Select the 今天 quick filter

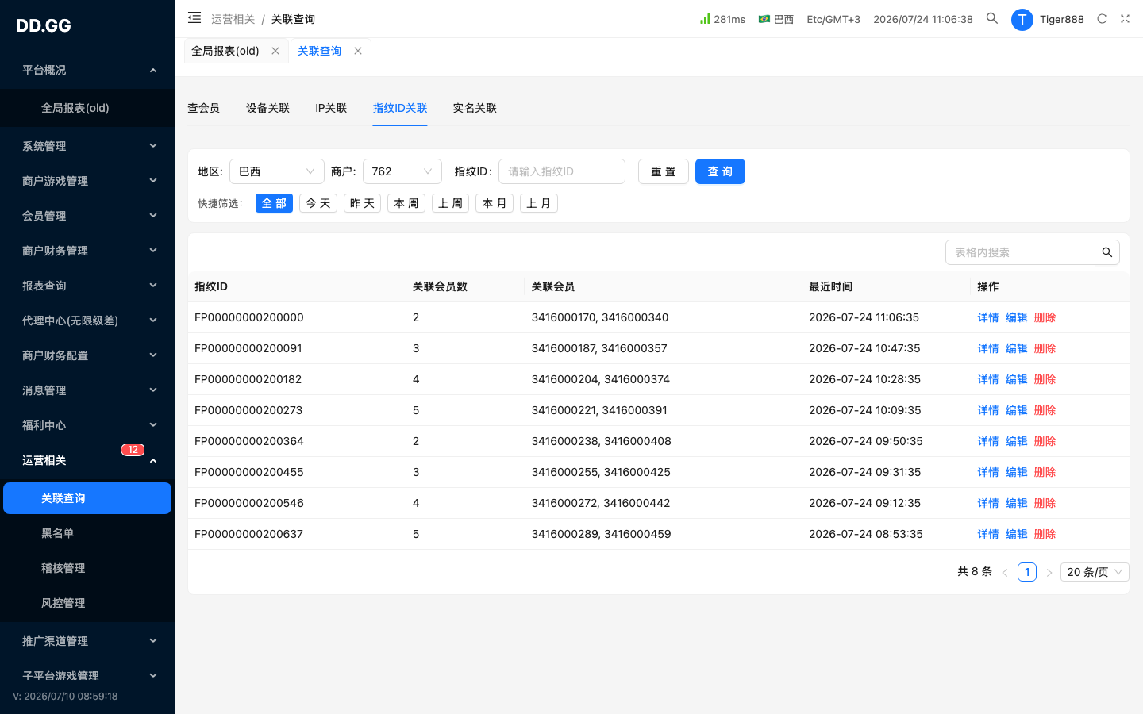(x=318, y=203)
